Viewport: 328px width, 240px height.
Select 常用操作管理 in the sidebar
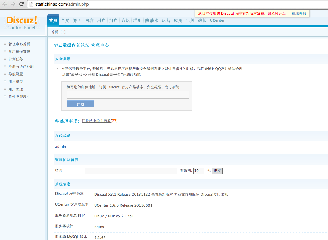tap(19, 52)
